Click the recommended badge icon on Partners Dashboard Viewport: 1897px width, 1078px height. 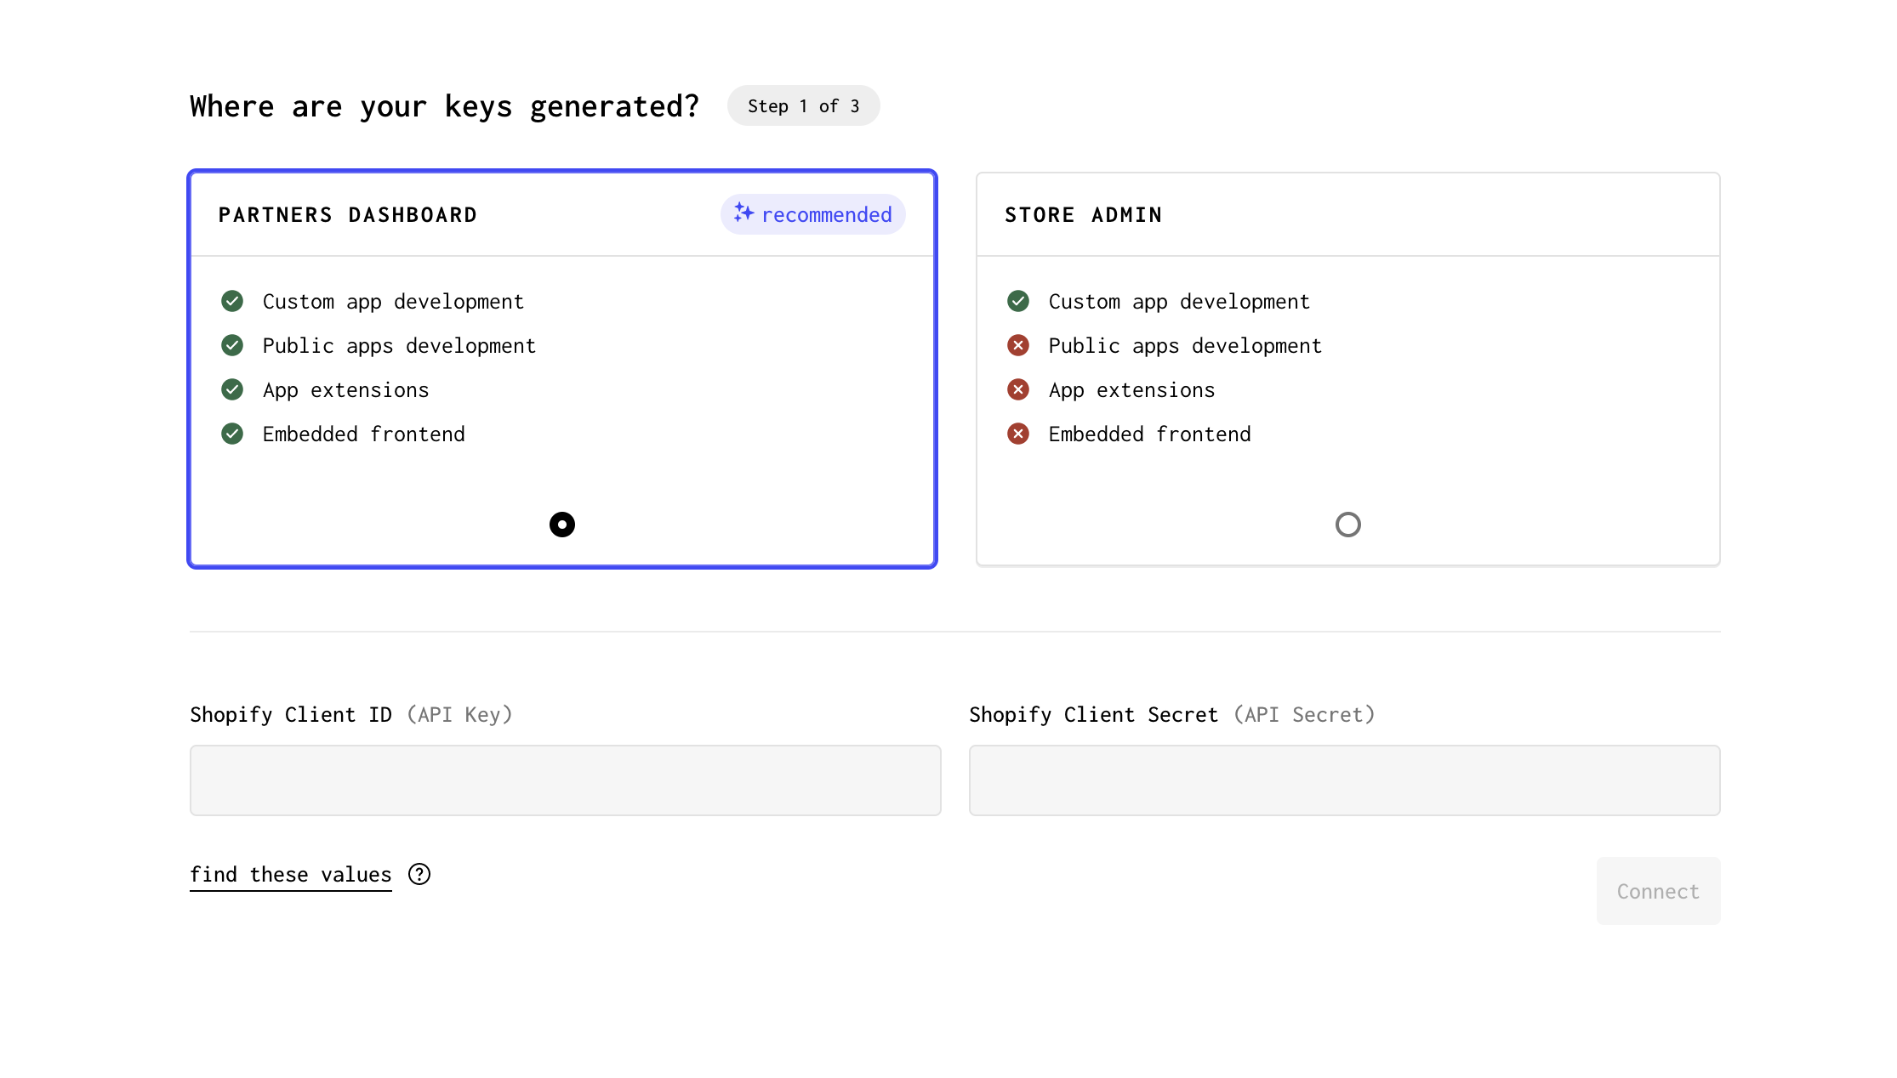click(744, 213)
